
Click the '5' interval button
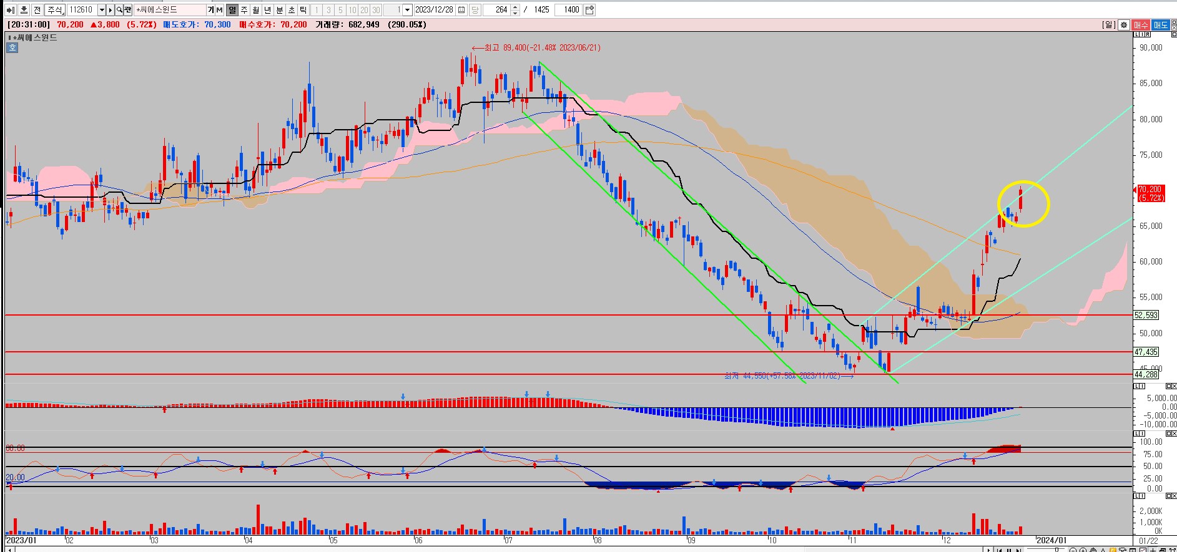(340, 10)
